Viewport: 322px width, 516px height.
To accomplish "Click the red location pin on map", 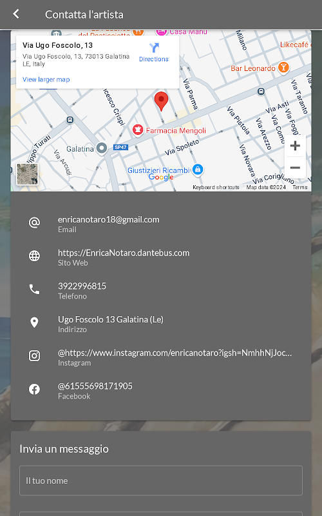I will 161,101.
